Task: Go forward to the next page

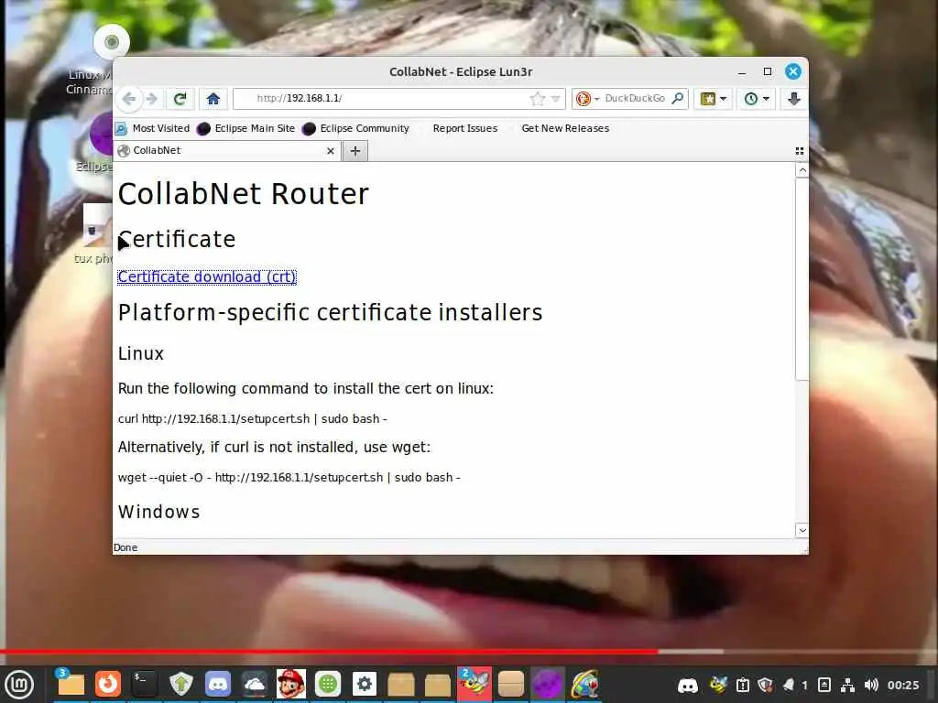Action: pyautogui.click(x=152, y=99)
